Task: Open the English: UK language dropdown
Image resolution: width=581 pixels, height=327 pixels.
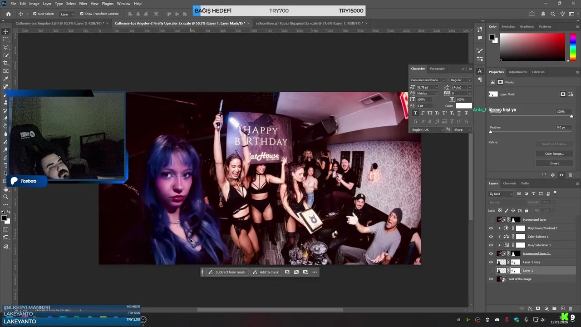Action: (428, 130)
